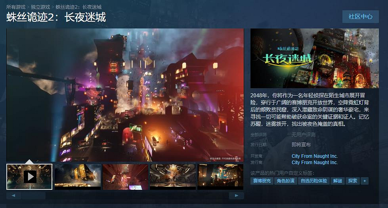Click the 全部评测 label
This screenshot has height=208, width=388.
(x=258, y=134)
